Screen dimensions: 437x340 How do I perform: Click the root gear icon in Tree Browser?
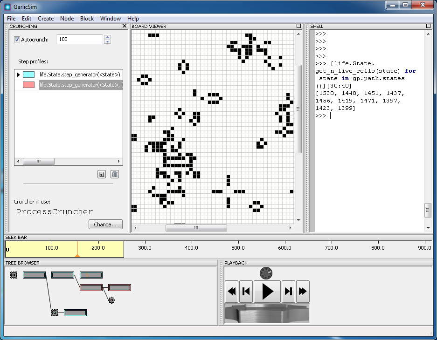point(14,275)
